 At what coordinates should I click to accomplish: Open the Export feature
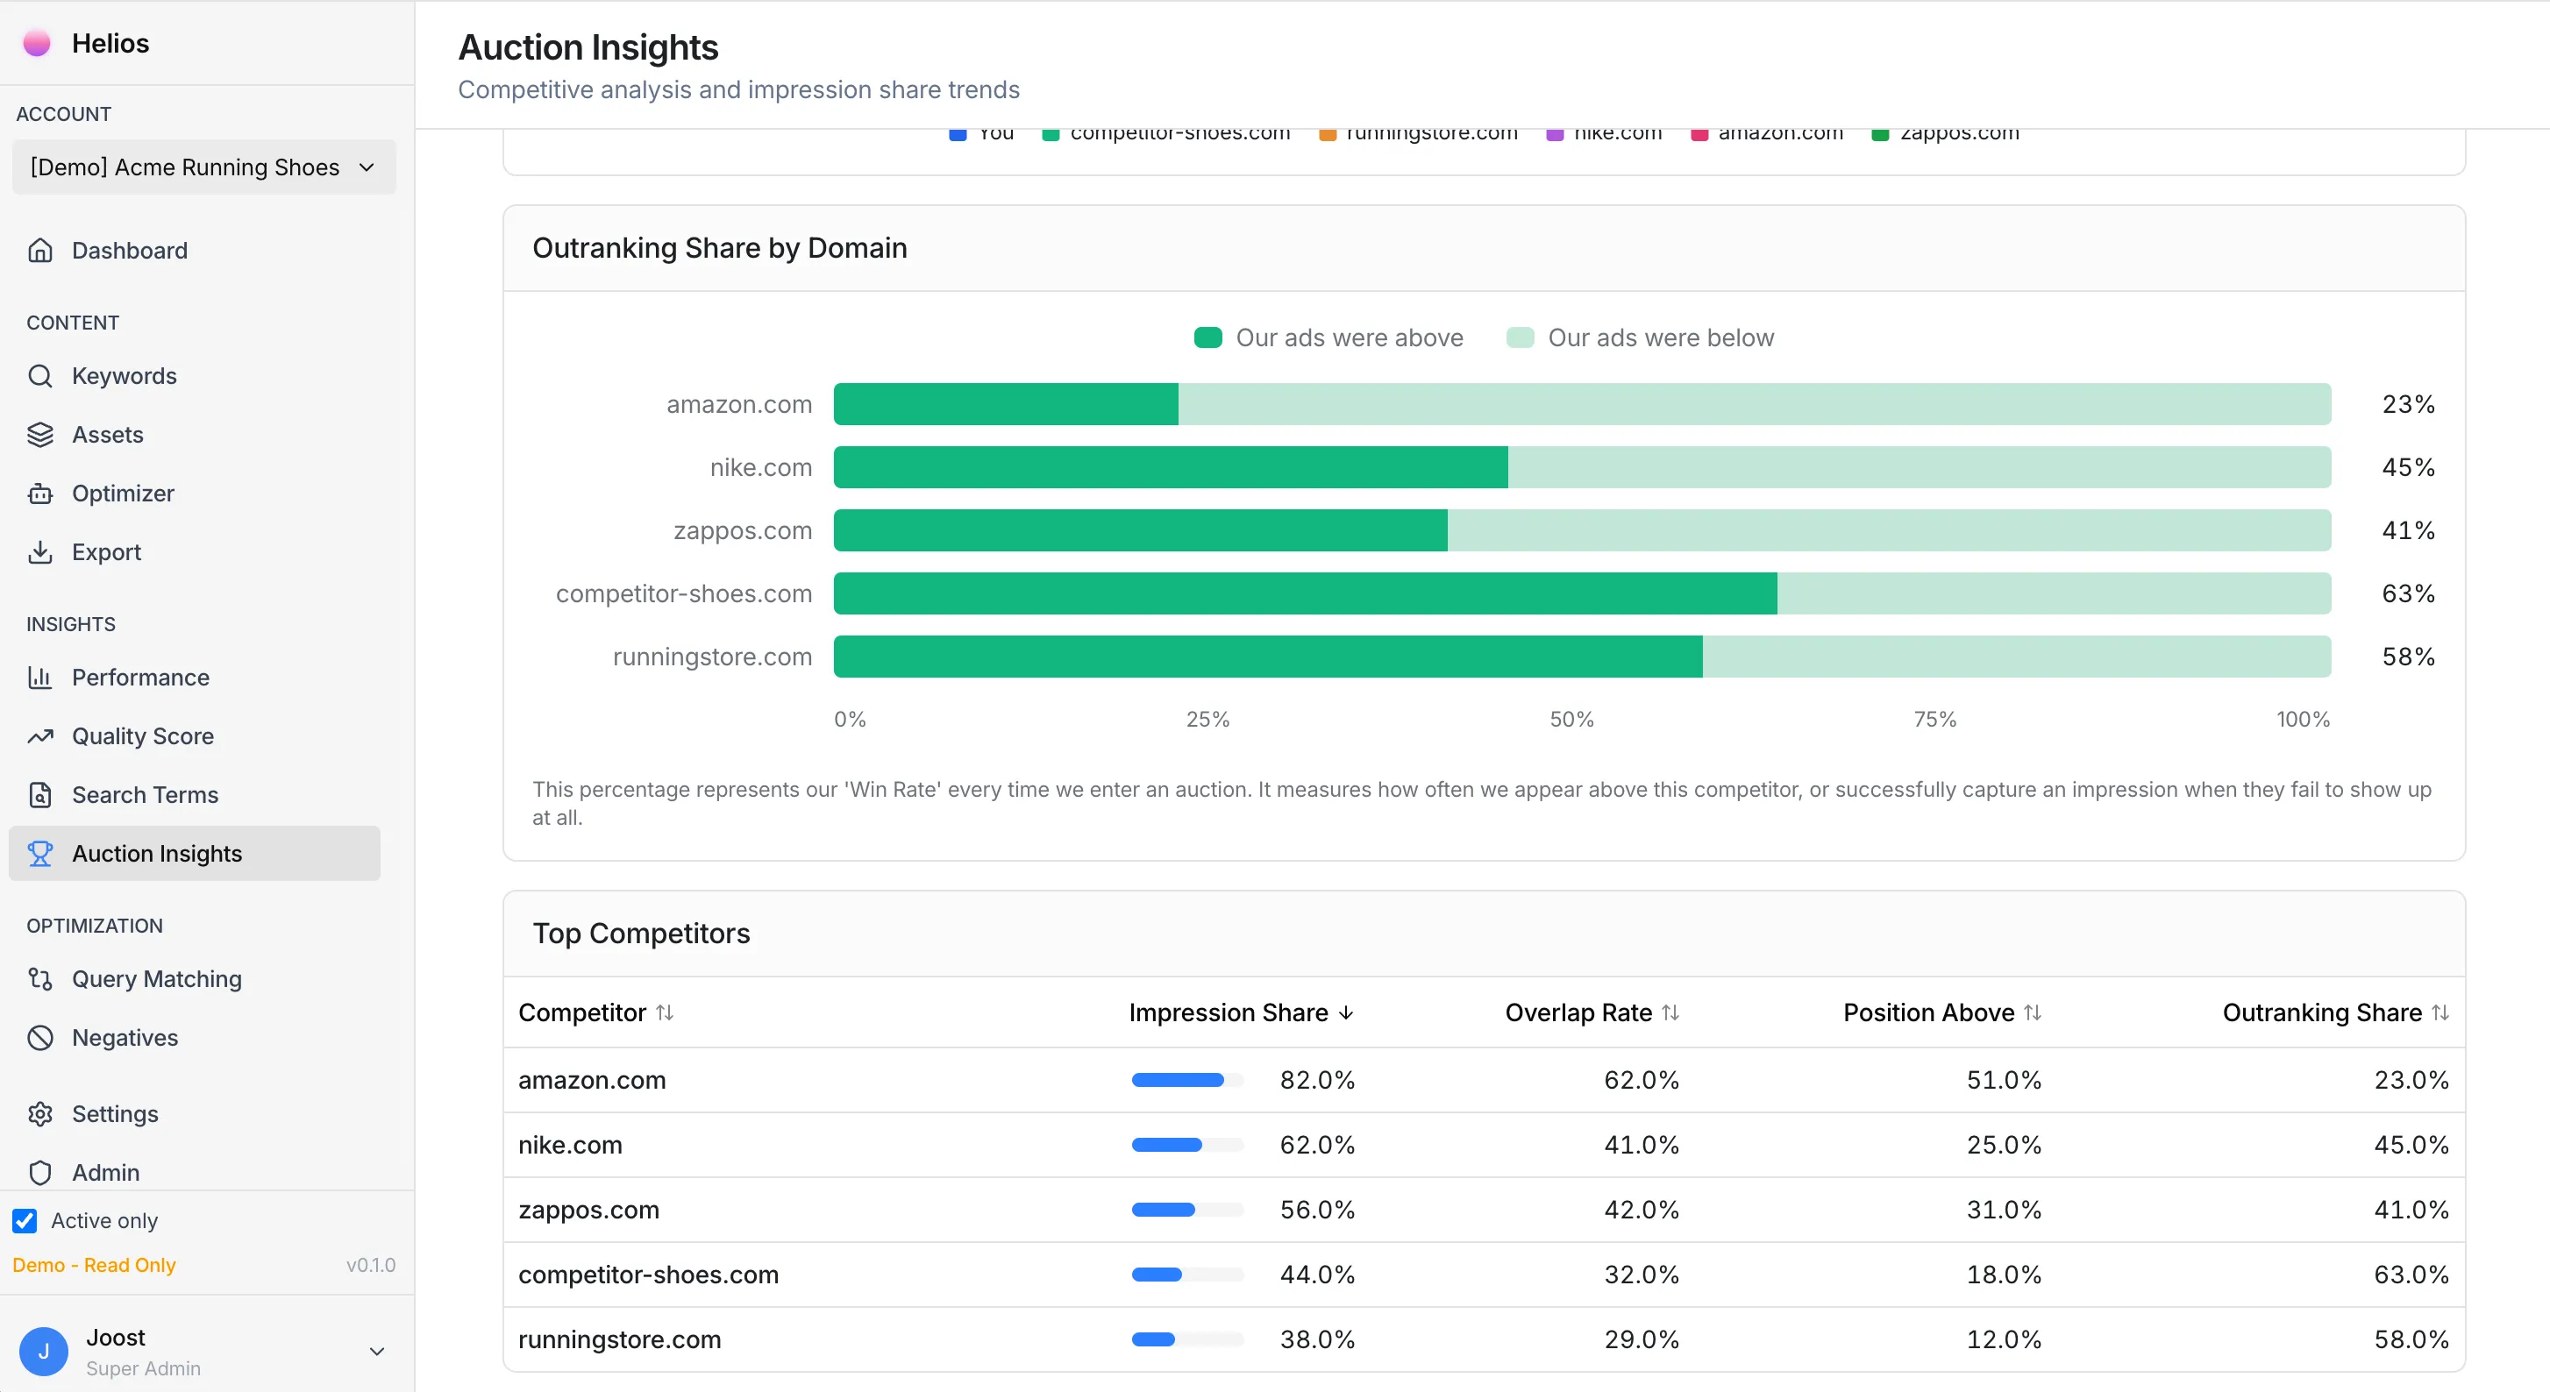pos(105,551)
